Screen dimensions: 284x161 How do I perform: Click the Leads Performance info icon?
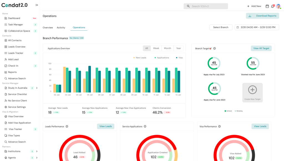pyautogui.click(x=67, y=126)
